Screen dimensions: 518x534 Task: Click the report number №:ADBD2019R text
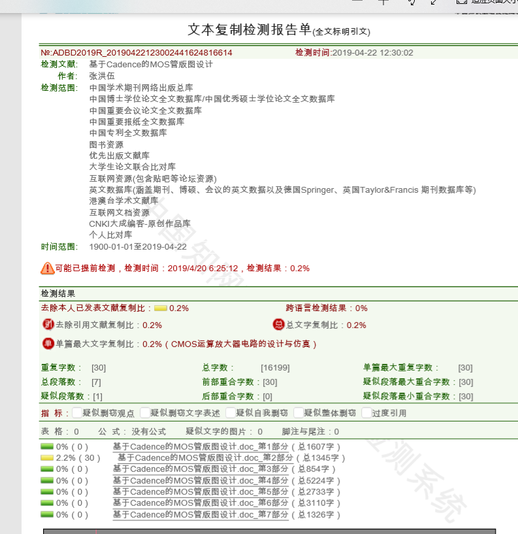(137, 53)
